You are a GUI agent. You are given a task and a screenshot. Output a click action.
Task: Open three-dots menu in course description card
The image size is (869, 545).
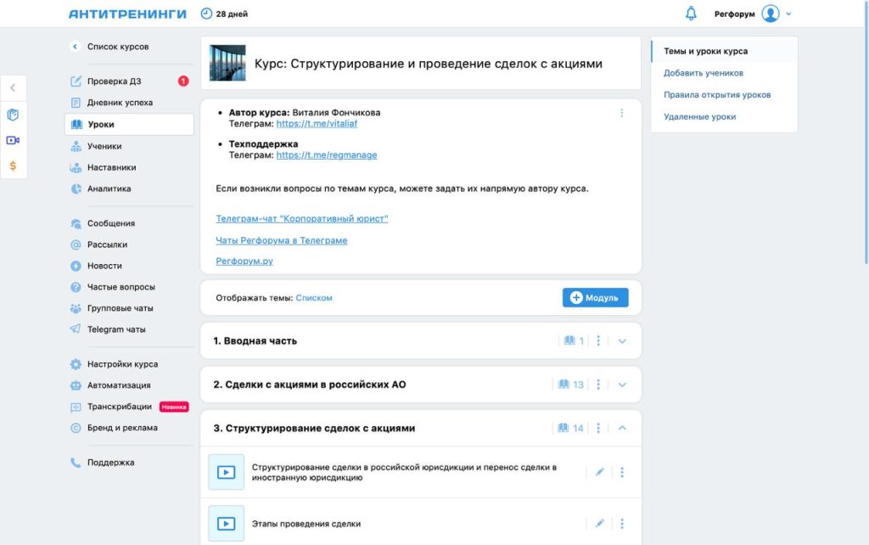point(621,113)
